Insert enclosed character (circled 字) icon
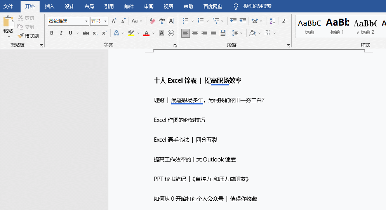Viewport: 386px width, 210px height. [171, 33]
